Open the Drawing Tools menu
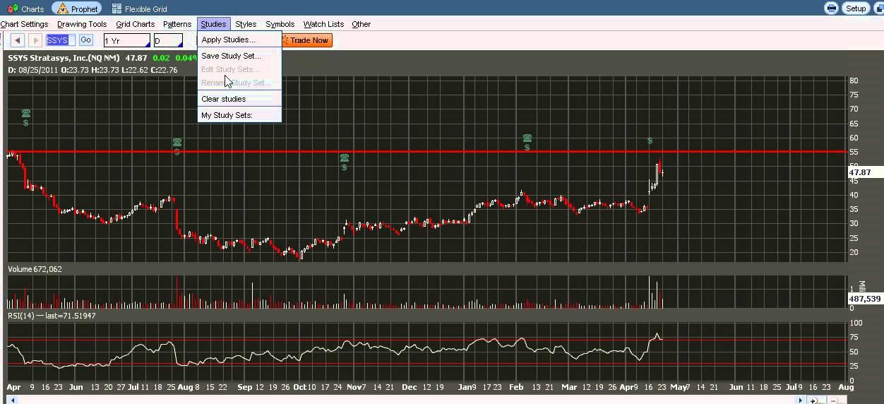 coord(82,24)
